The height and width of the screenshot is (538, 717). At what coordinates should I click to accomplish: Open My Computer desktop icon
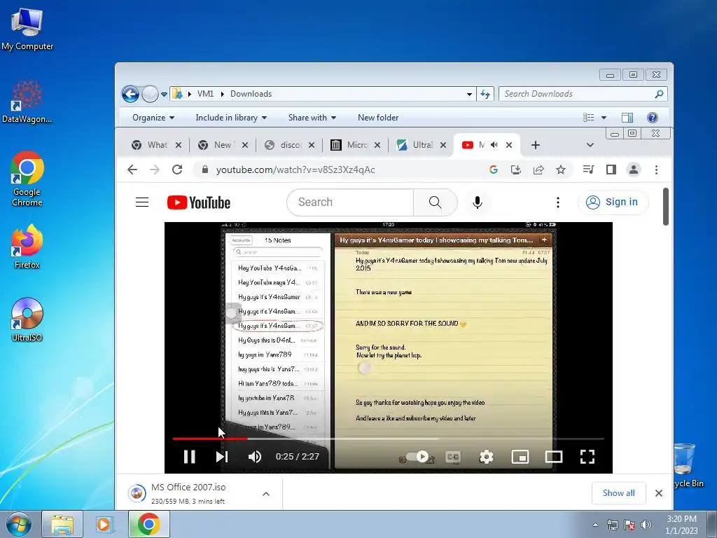click(x=27, y=28)
